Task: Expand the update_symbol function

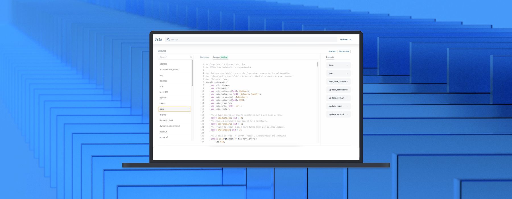Action: 338,114
